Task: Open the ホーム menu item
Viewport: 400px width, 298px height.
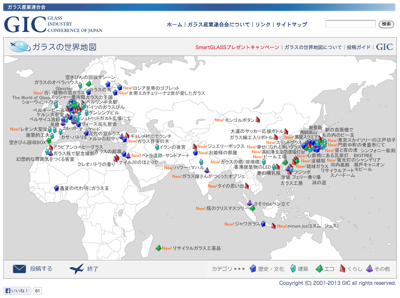Action: pos(174,24)
